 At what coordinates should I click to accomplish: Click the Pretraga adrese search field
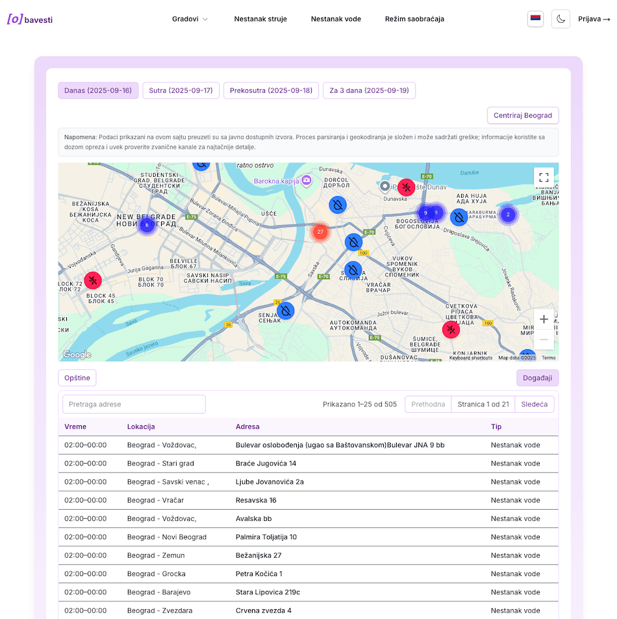(x=134, y=404)
